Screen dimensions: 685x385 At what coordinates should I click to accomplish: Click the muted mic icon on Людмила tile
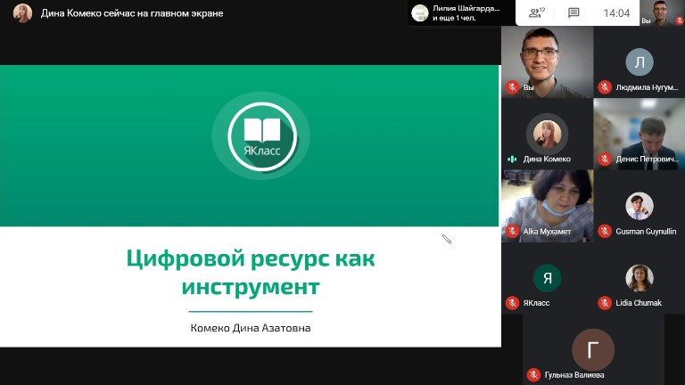click(x=605, y=87)
